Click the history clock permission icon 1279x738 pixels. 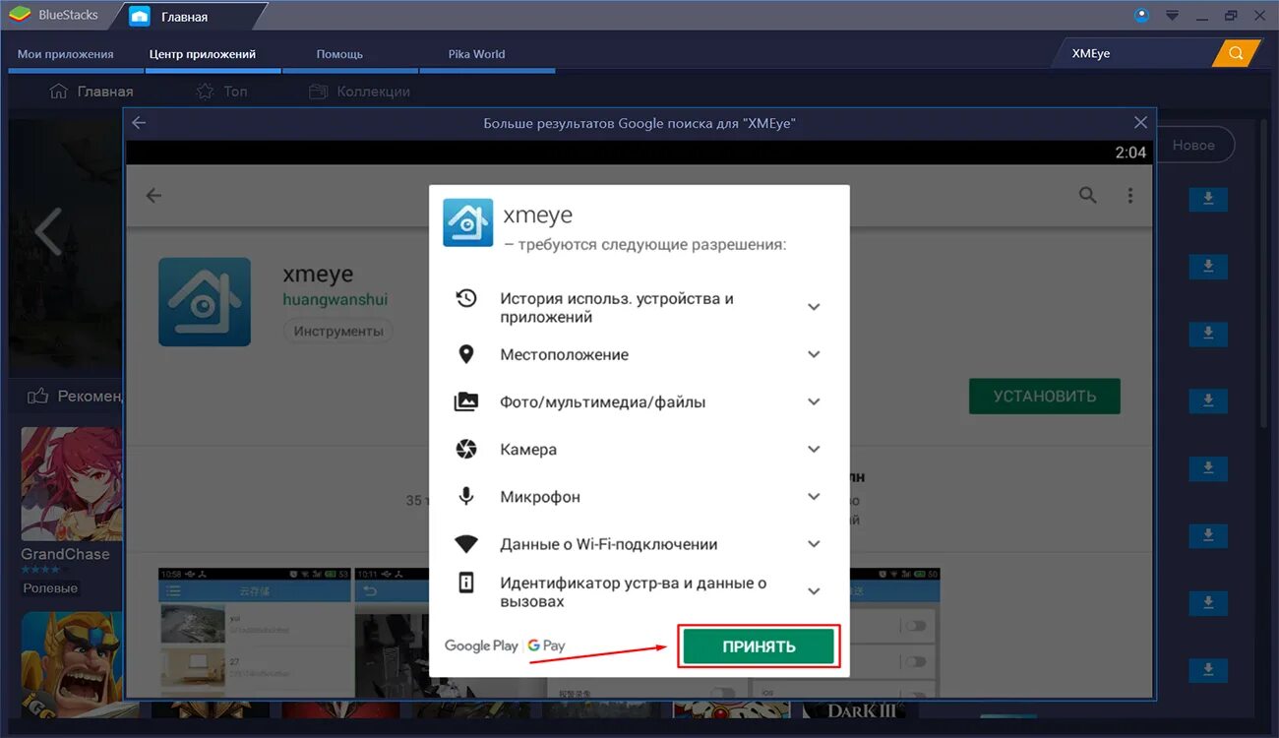pyautogui.click(x=466, y=298)
